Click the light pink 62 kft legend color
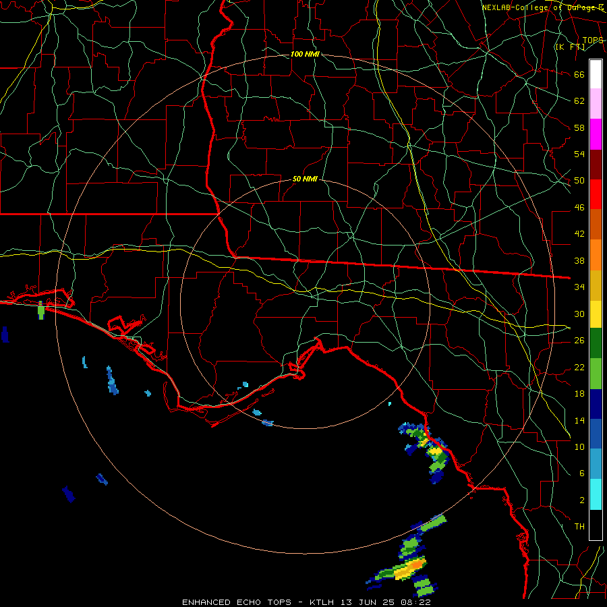Viewport: 607px width, 607px height. 596,103
